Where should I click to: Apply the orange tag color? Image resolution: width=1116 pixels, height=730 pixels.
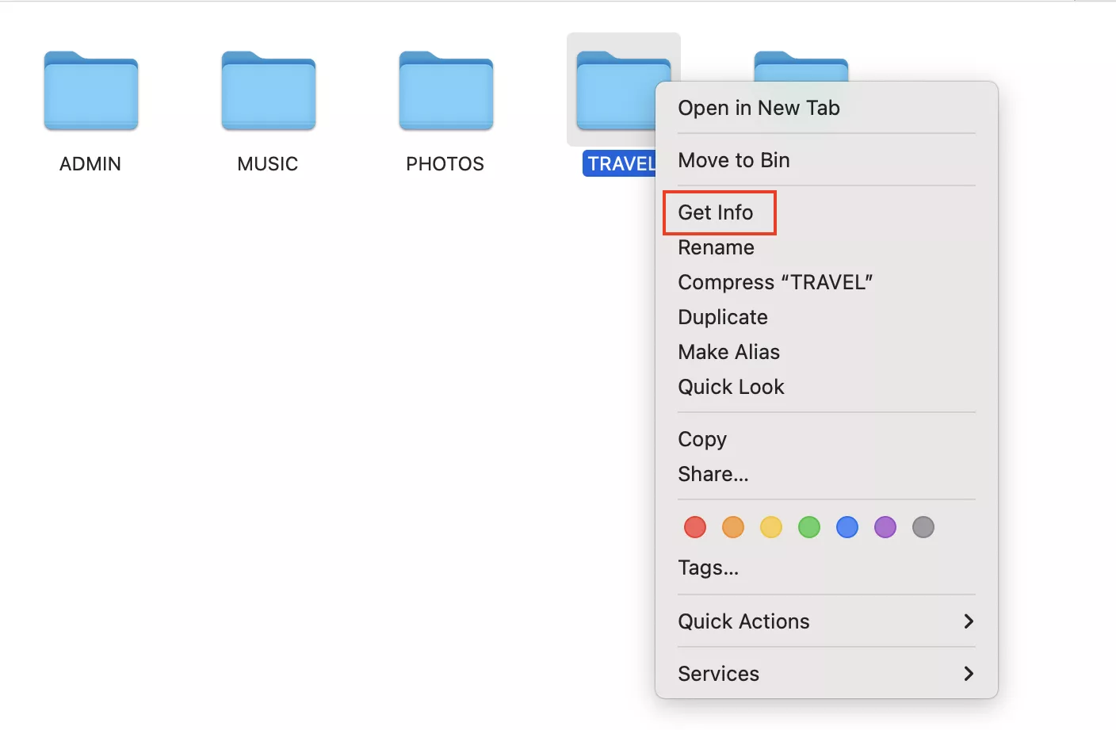click(x=733, y=527)
